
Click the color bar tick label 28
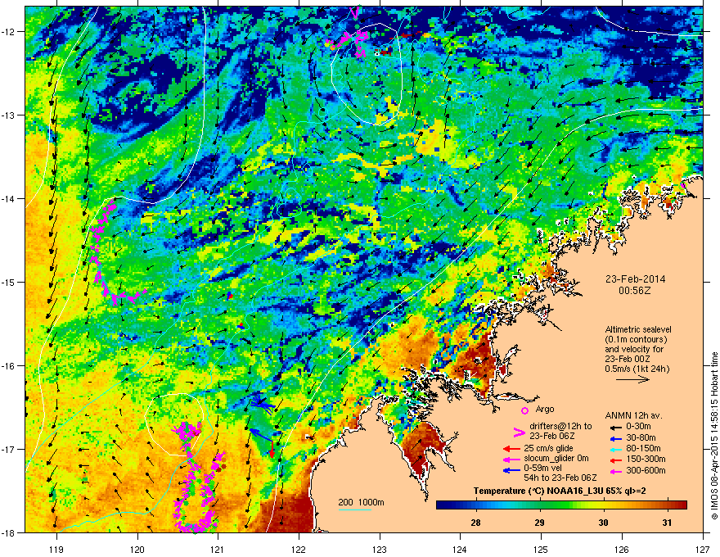(x=475, y=523)
